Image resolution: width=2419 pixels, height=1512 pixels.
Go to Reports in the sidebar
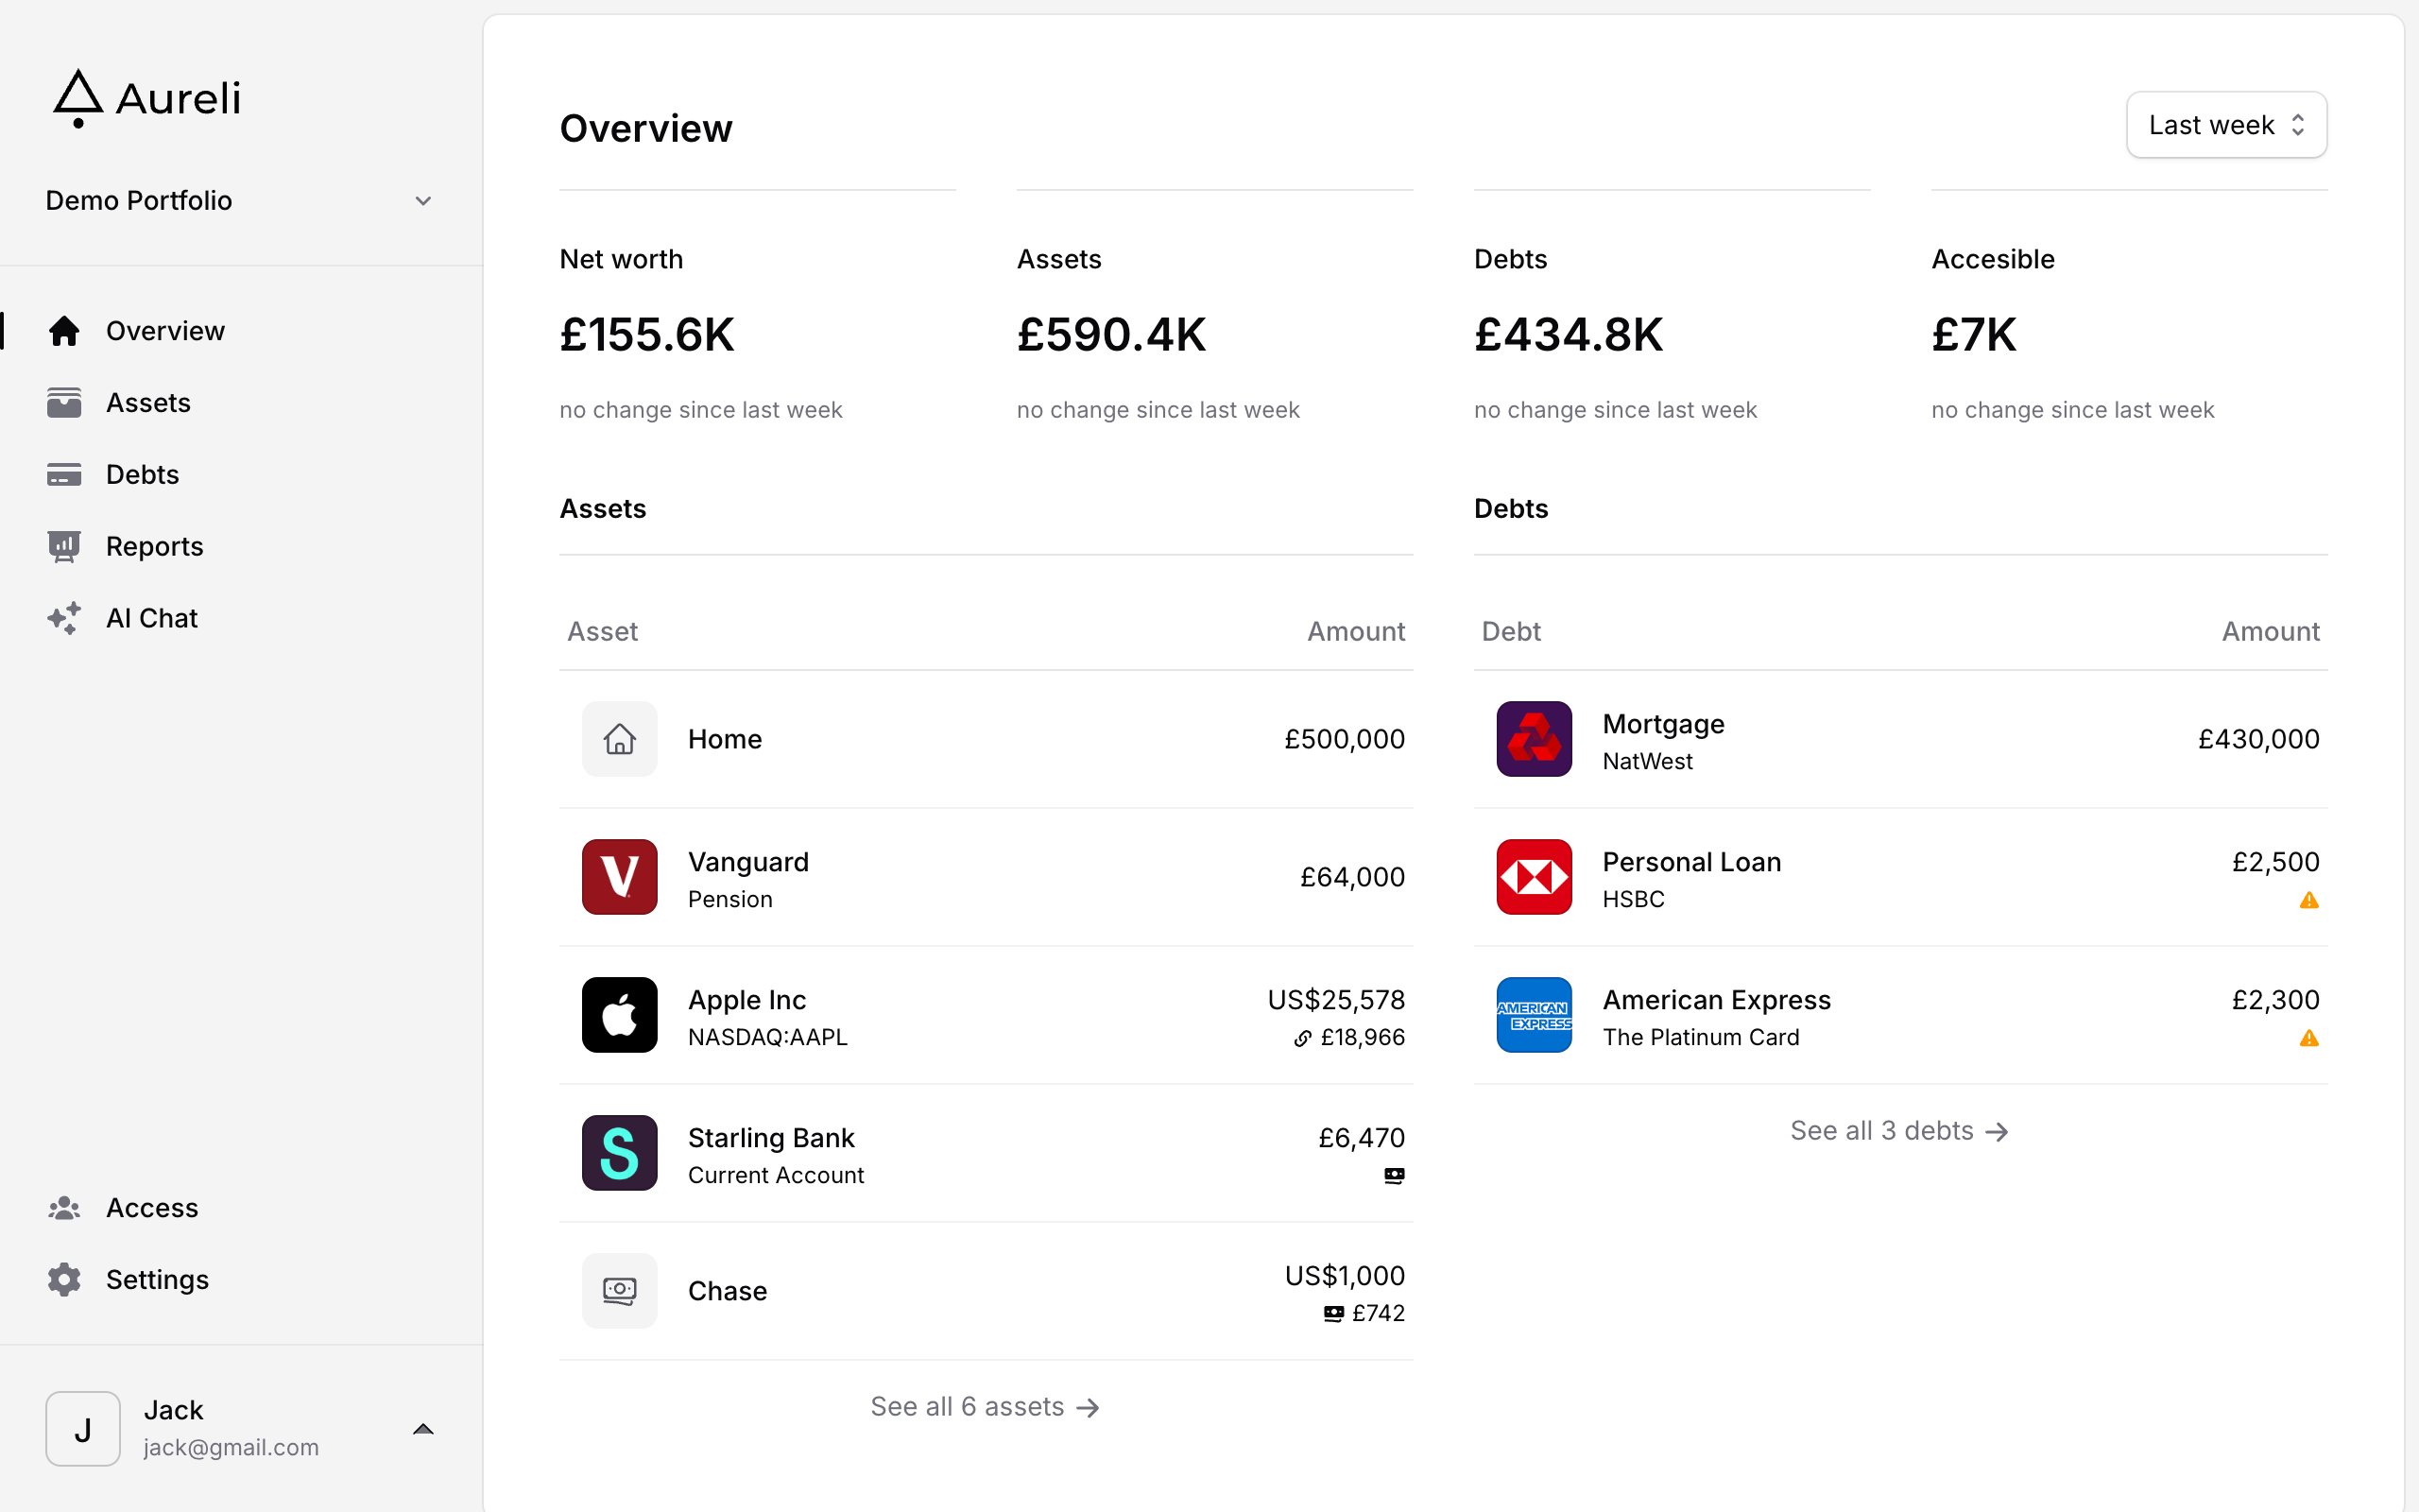coord(154,547)
